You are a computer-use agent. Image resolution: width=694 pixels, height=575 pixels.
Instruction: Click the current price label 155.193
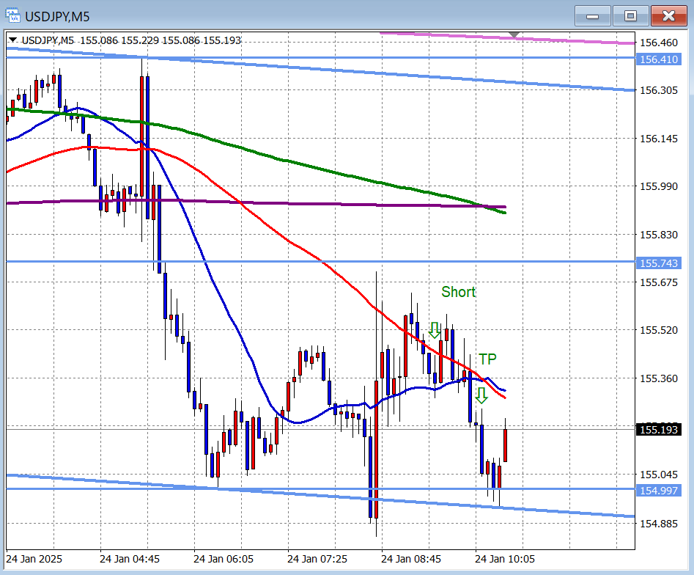coord(659,429)
